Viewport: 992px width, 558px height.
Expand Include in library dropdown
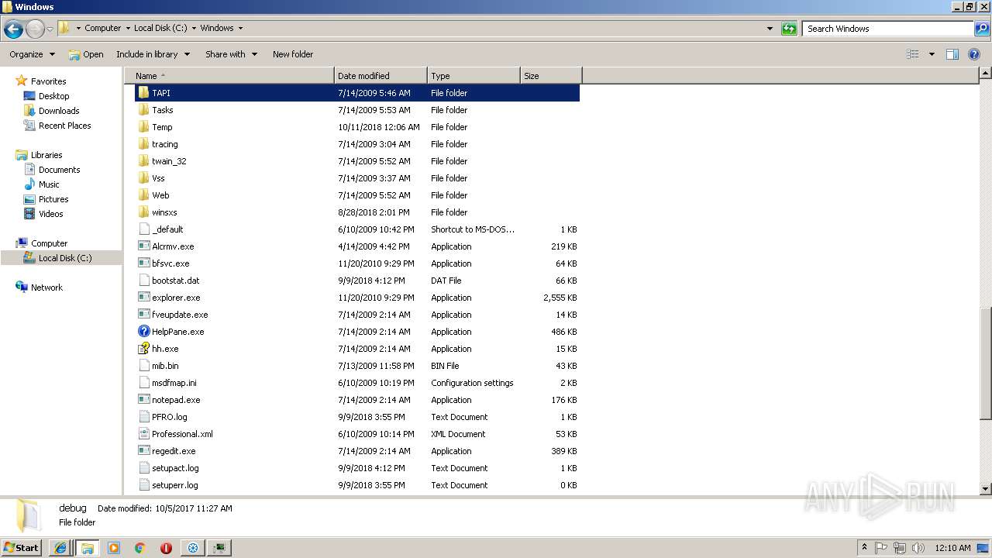tap(153, 54)
